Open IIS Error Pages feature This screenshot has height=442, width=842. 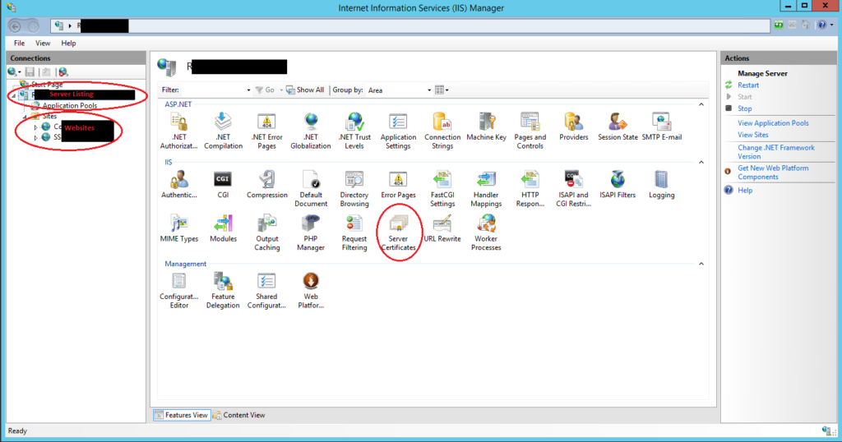coord(398,185)
